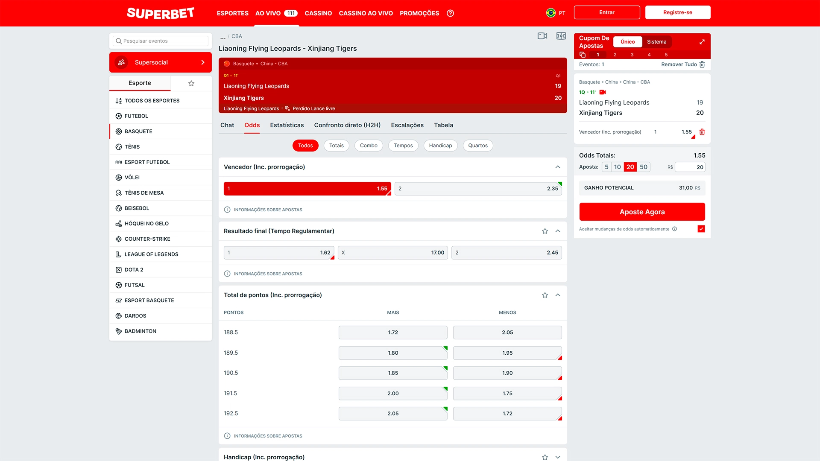Choose the 50 stake preset

644,167
